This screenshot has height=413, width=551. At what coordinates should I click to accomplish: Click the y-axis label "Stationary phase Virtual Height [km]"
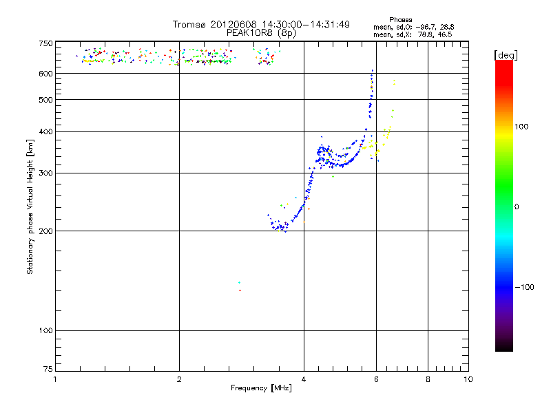point(30,206)
